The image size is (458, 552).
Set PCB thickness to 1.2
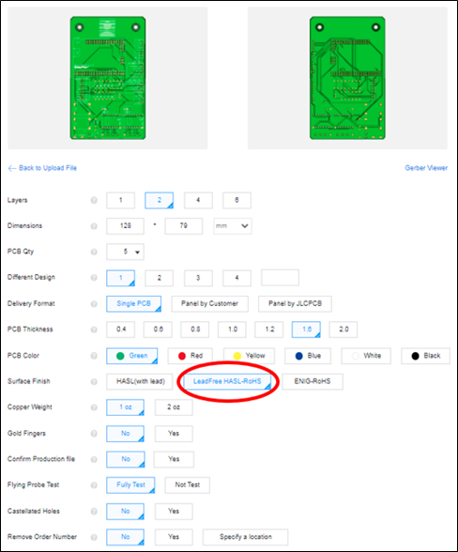(269, 330)
